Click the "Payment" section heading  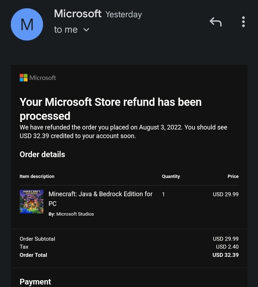[35, 282]
